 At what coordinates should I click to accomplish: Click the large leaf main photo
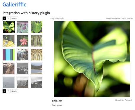point(92,59)
